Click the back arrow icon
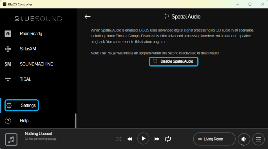268x149 pixels. [x=88, y=17]
